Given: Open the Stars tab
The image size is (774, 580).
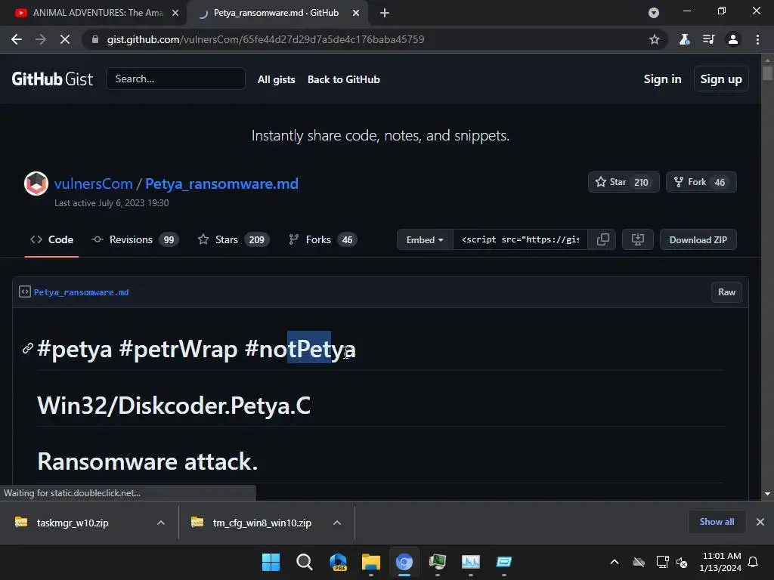Looking at the screenshot, I should click(233, 239).
